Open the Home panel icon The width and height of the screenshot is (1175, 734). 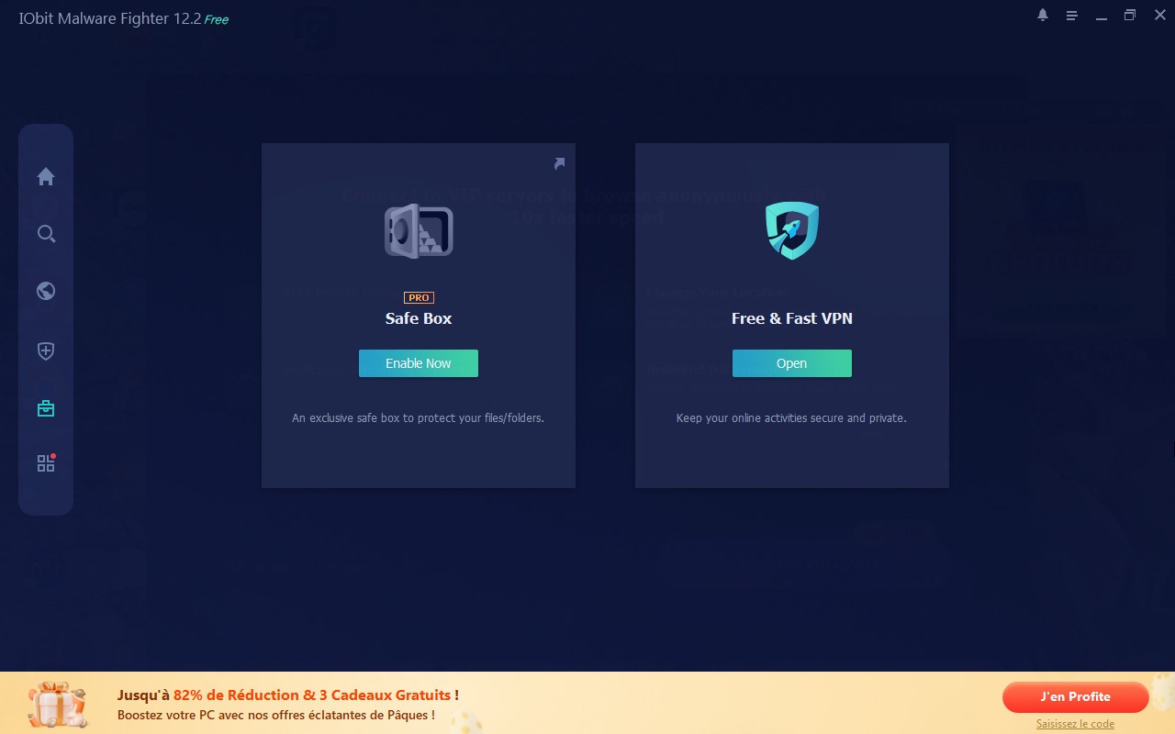tap(46, 176)
